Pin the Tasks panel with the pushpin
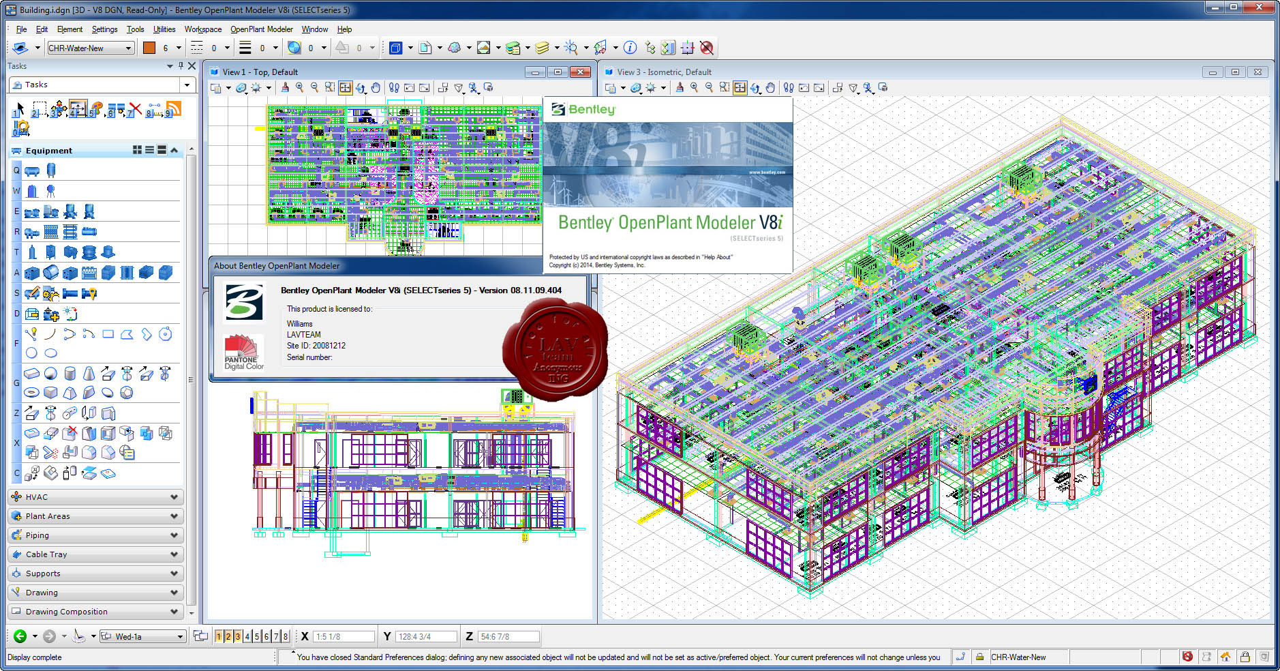1280x671 pixels. (x=181, y=66)
